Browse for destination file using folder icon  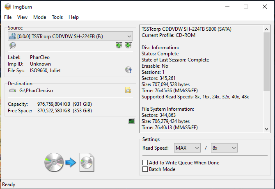128,90
